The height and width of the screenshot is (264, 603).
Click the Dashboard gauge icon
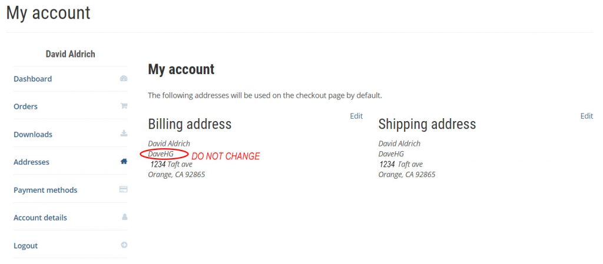[x=124, y=79]
